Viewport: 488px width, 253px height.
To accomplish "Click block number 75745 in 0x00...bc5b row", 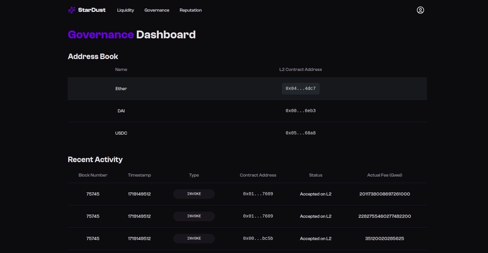I will click(93, 238).
